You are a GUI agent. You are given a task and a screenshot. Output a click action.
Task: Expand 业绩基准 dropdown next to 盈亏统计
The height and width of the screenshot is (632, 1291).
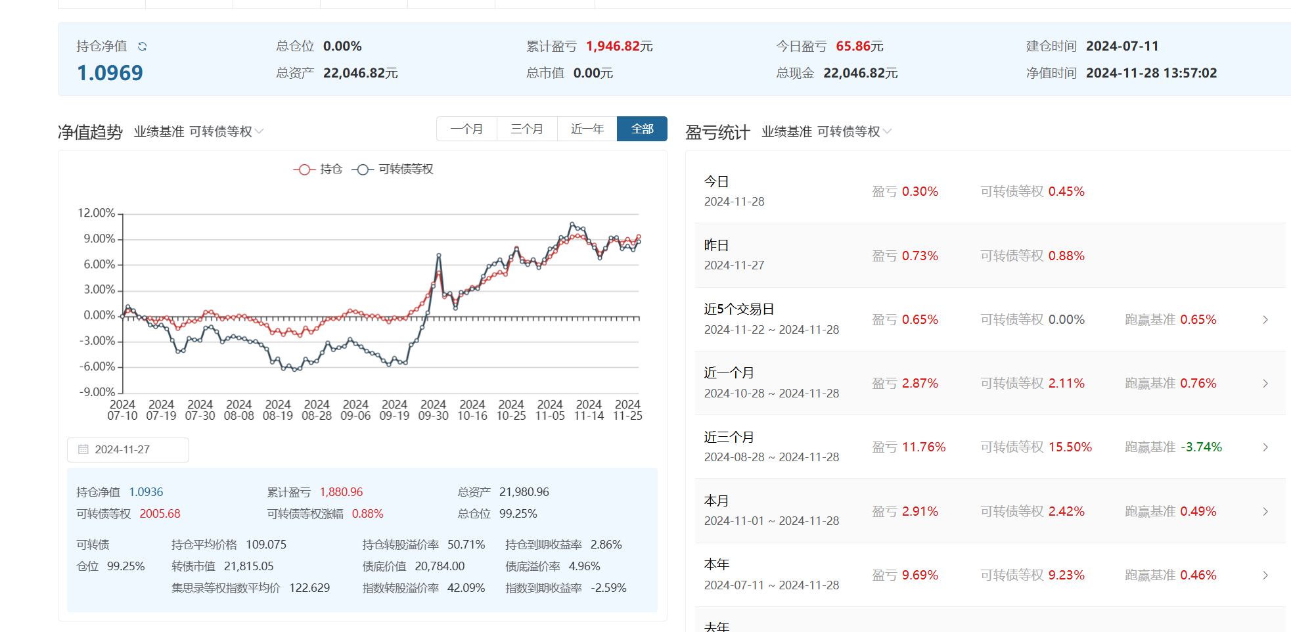(x=855, y=131)
